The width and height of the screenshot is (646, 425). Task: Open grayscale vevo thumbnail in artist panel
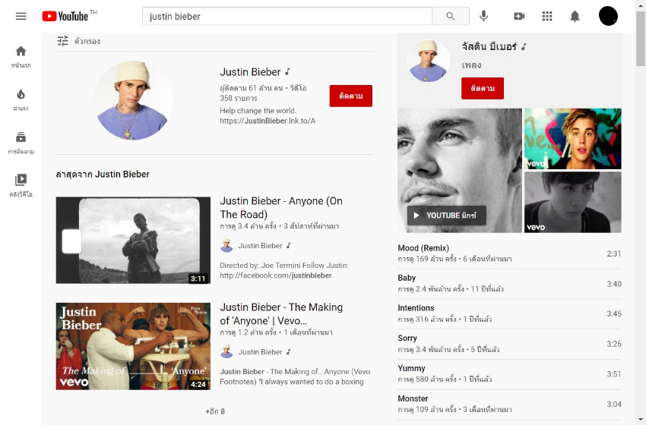point(573,202)
